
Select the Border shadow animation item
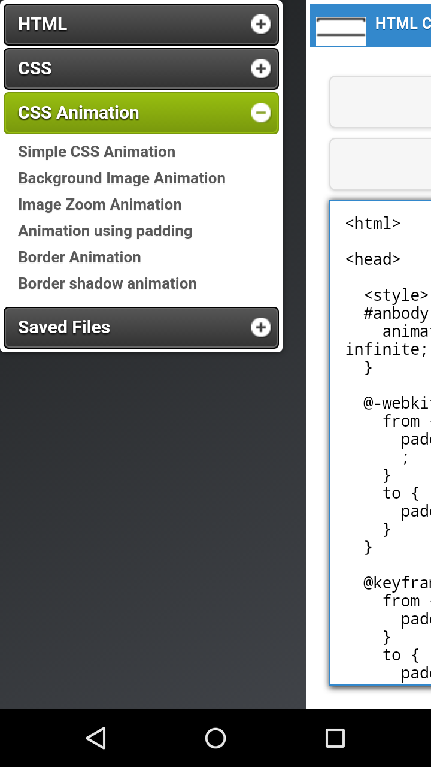coord(107,283)
